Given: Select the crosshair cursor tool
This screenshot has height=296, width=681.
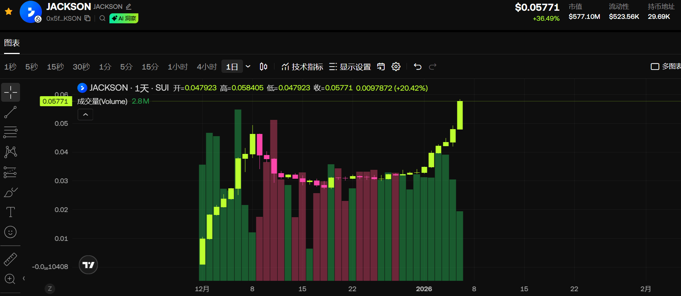Looking at the screenshot, I should click(11, 92).
